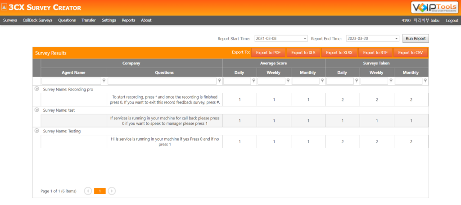Click the Survey Results panel title
Screen dimensions: 461x205
(51, 53)
